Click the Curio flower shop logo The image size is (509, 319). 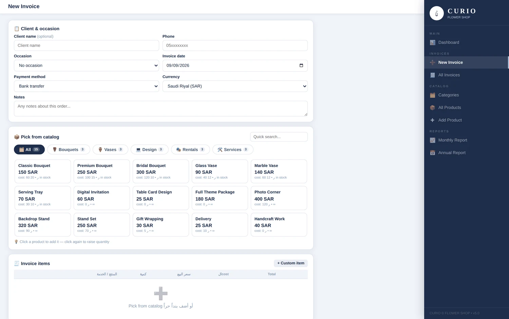436,13
